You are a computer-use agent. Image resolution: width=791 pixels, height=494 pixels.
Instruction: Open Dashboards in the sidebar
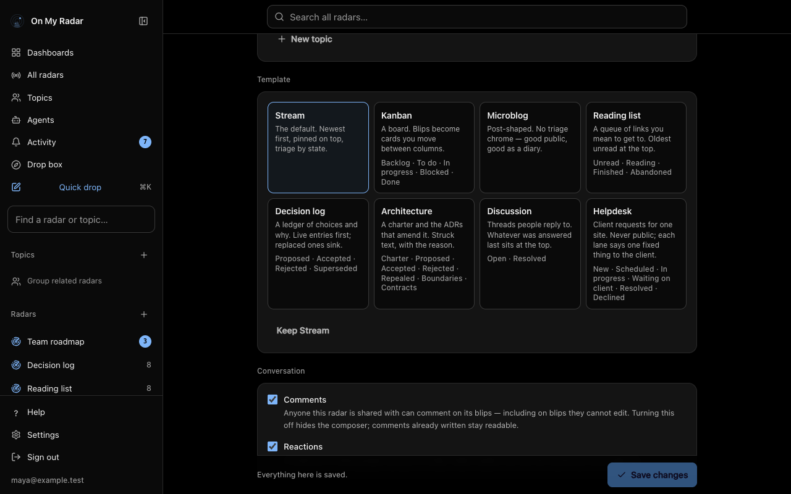click(81, 52)
